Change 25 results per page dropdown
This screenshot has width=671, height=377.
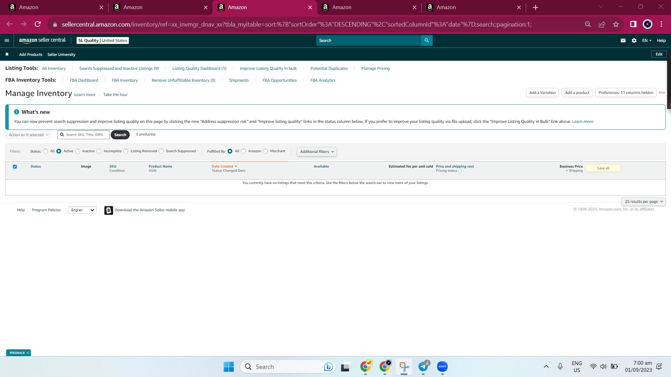643,201
